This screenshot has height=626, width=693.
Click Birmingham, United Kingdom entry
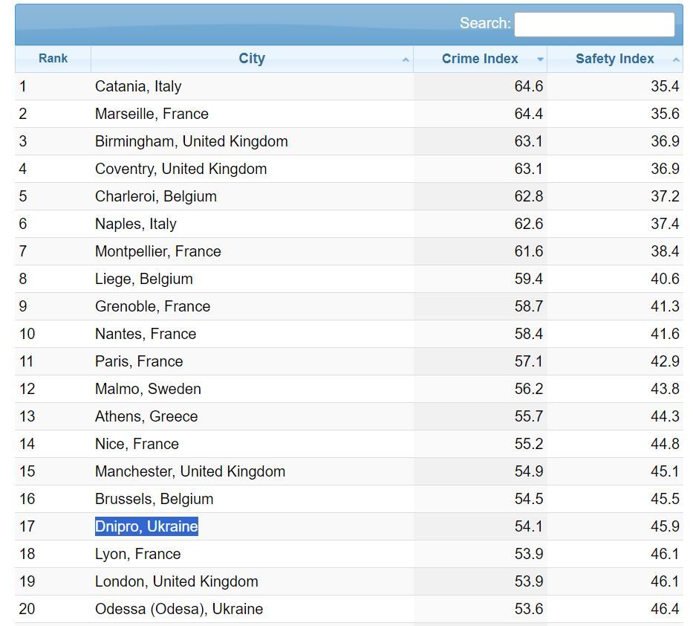(x=191, y=141)
